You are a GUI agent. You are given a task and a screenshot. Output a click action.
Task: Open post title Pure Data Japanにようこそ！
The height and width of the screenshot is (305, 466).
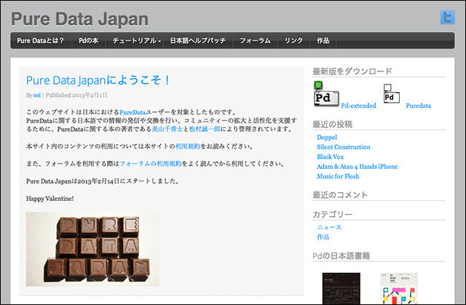coord(98,80)
